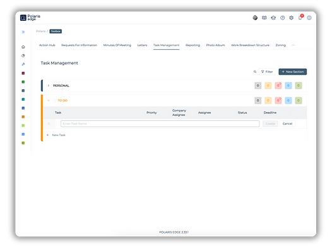Switch to Requests For Information tab
This screenshot has height=248, width=332.
click(x=79, y=45)
